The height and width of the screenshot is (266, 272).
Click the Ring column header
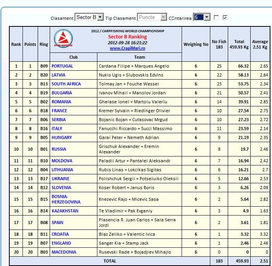pos(44,44)
